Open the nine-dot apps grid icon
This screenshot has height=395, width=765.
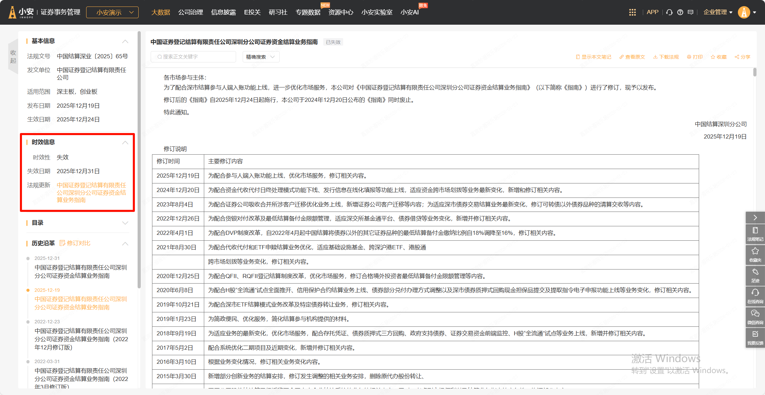point(632,12)
